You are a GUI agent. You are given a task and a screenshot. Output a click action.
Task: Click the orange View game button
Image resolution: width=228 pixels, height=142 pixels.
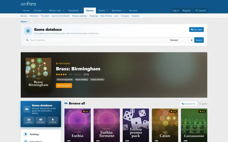[64, 86]
